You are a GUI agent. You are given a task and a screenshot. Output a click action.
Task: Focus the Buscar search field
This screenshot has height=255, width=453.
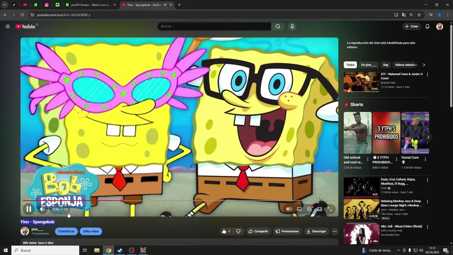(214, 26)
